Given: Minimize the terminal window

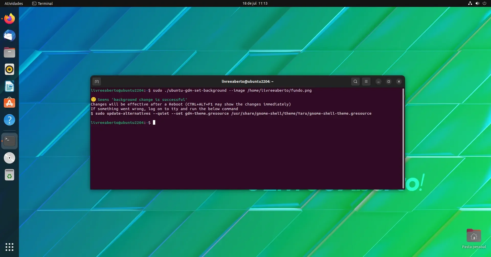Looking at the screenshot, I should [378, 81].
